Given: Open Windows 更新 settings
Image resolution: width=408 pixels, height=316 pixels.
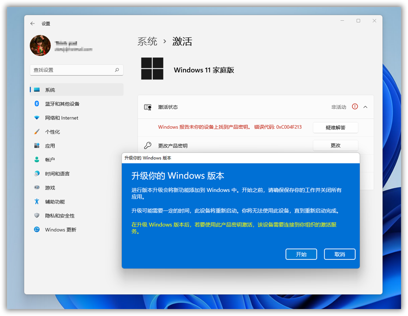Looking at the screenshot, I should 76,230.
